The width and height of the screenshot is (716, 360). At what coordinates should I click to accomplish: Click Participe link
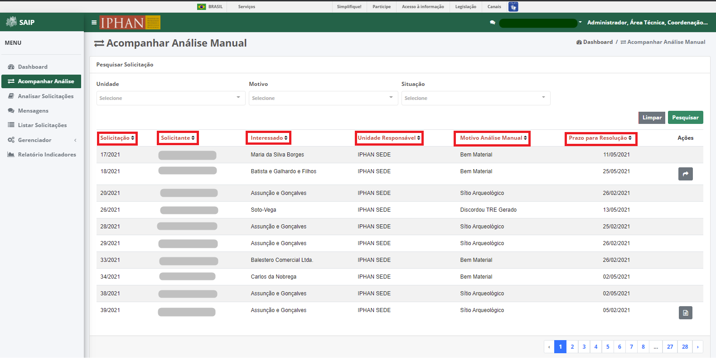point(382,7)
